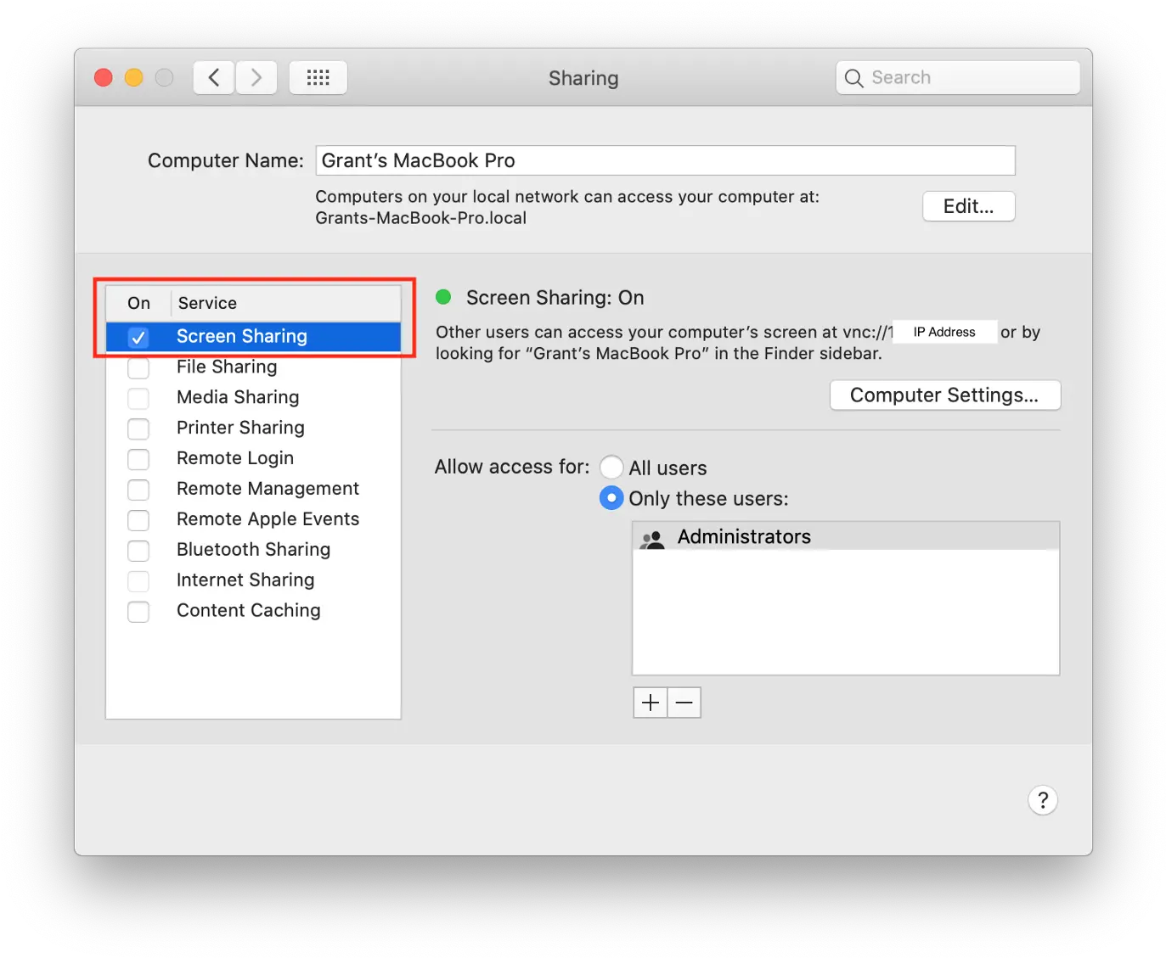Show all preferences grid icon
Image resolution: width=1166 pixels, height=958 pixels.
coord(318,78)
